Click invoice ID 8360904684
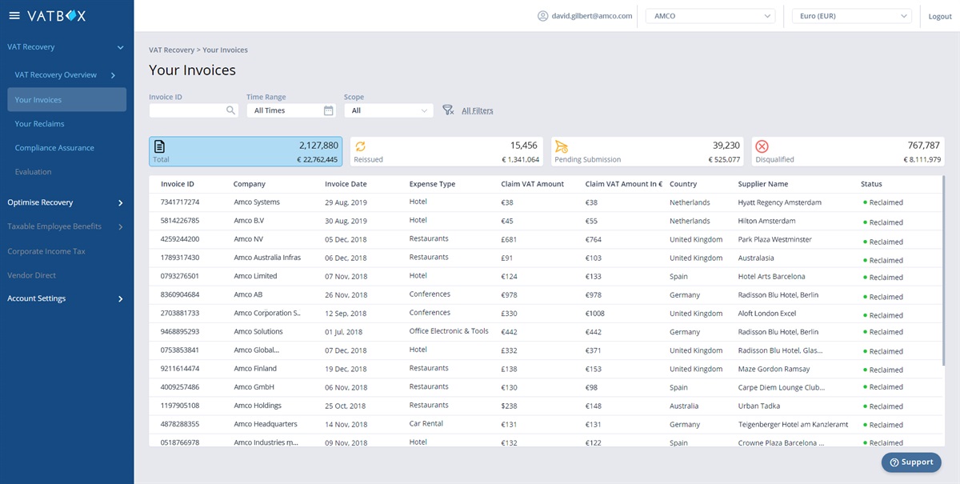 pyautogui.click(x=180, y=294)
